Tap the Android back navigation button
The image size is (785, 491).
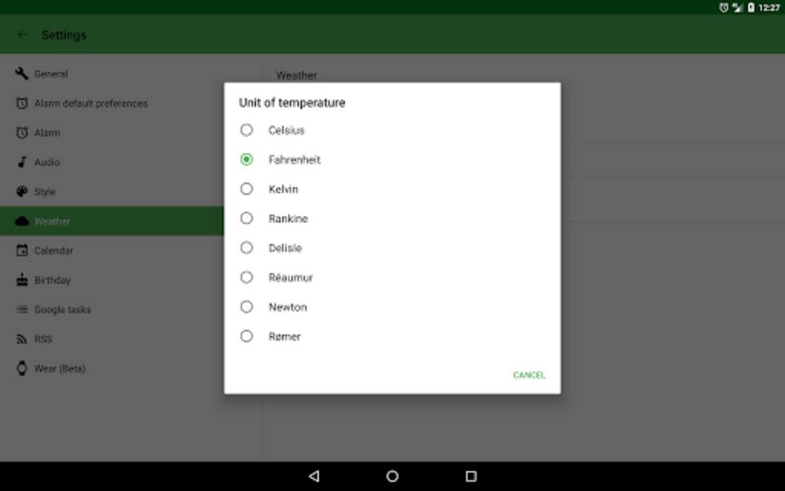click(x=314, y=476)
